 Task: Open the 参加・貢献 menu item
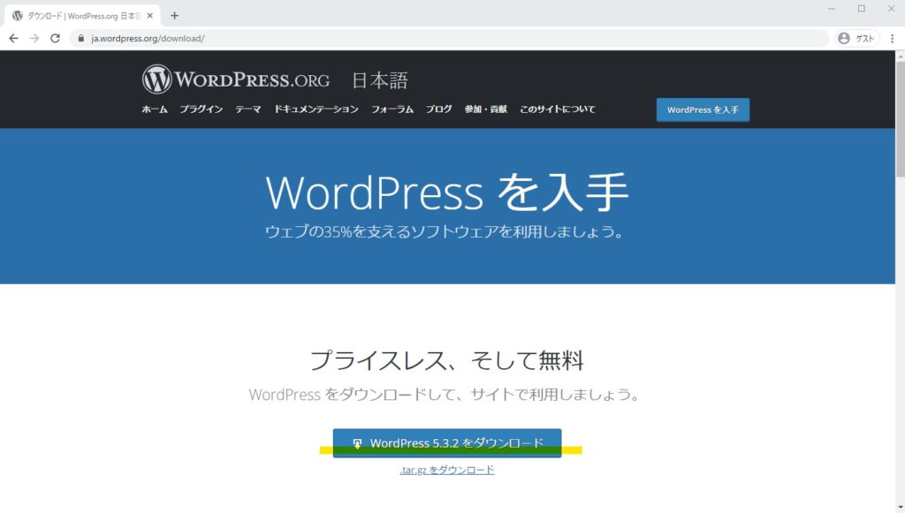click(486, 109)
